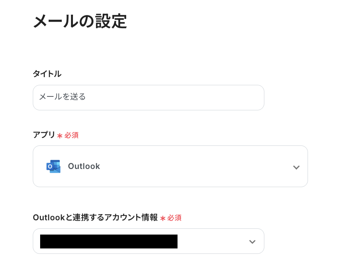This screenshot has height=277, width=362.
Task: Click the blank area in the account selector
Action: (212, 242)
